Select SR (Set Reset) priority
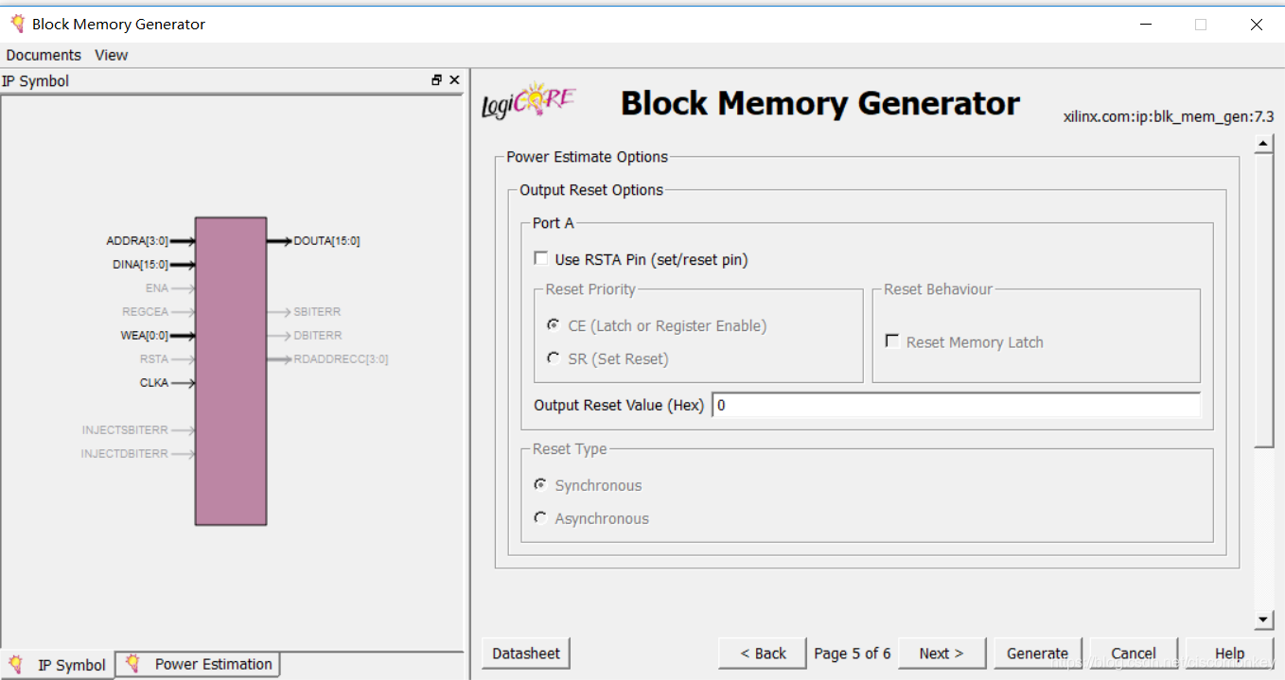This screenshot has width=1285, height=680. coord(554,357)
